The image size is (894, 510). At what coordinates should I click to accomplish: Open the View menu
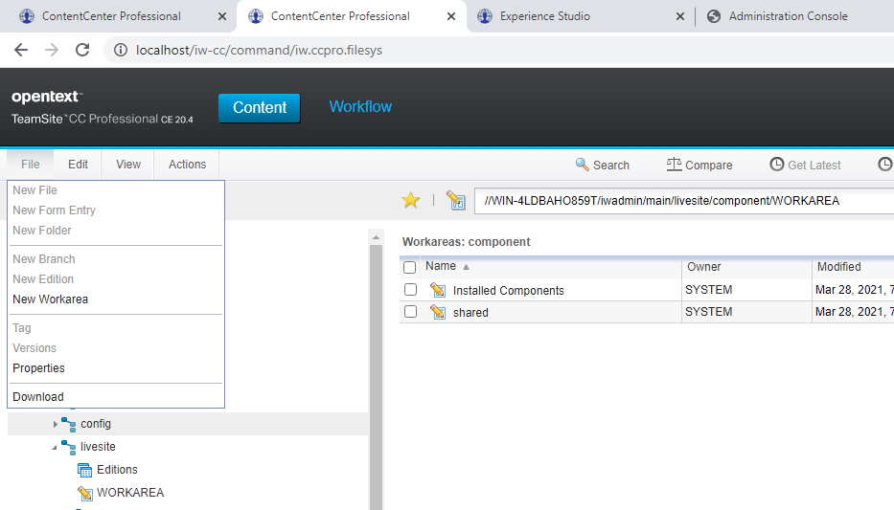128,164
